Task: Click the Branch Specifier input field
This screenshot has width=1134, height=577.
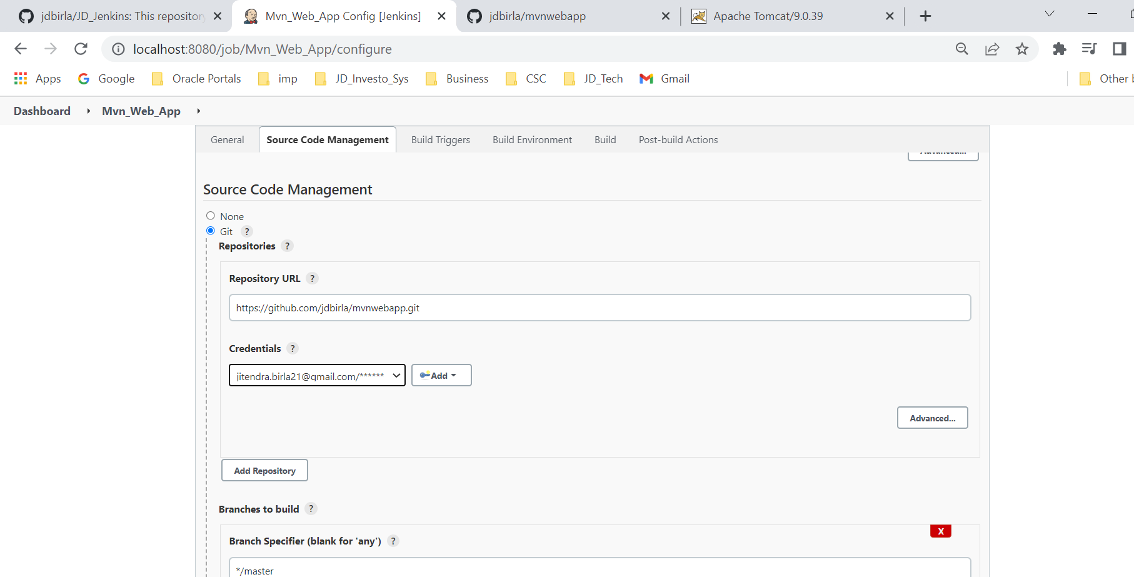Action: pos(600,568)
